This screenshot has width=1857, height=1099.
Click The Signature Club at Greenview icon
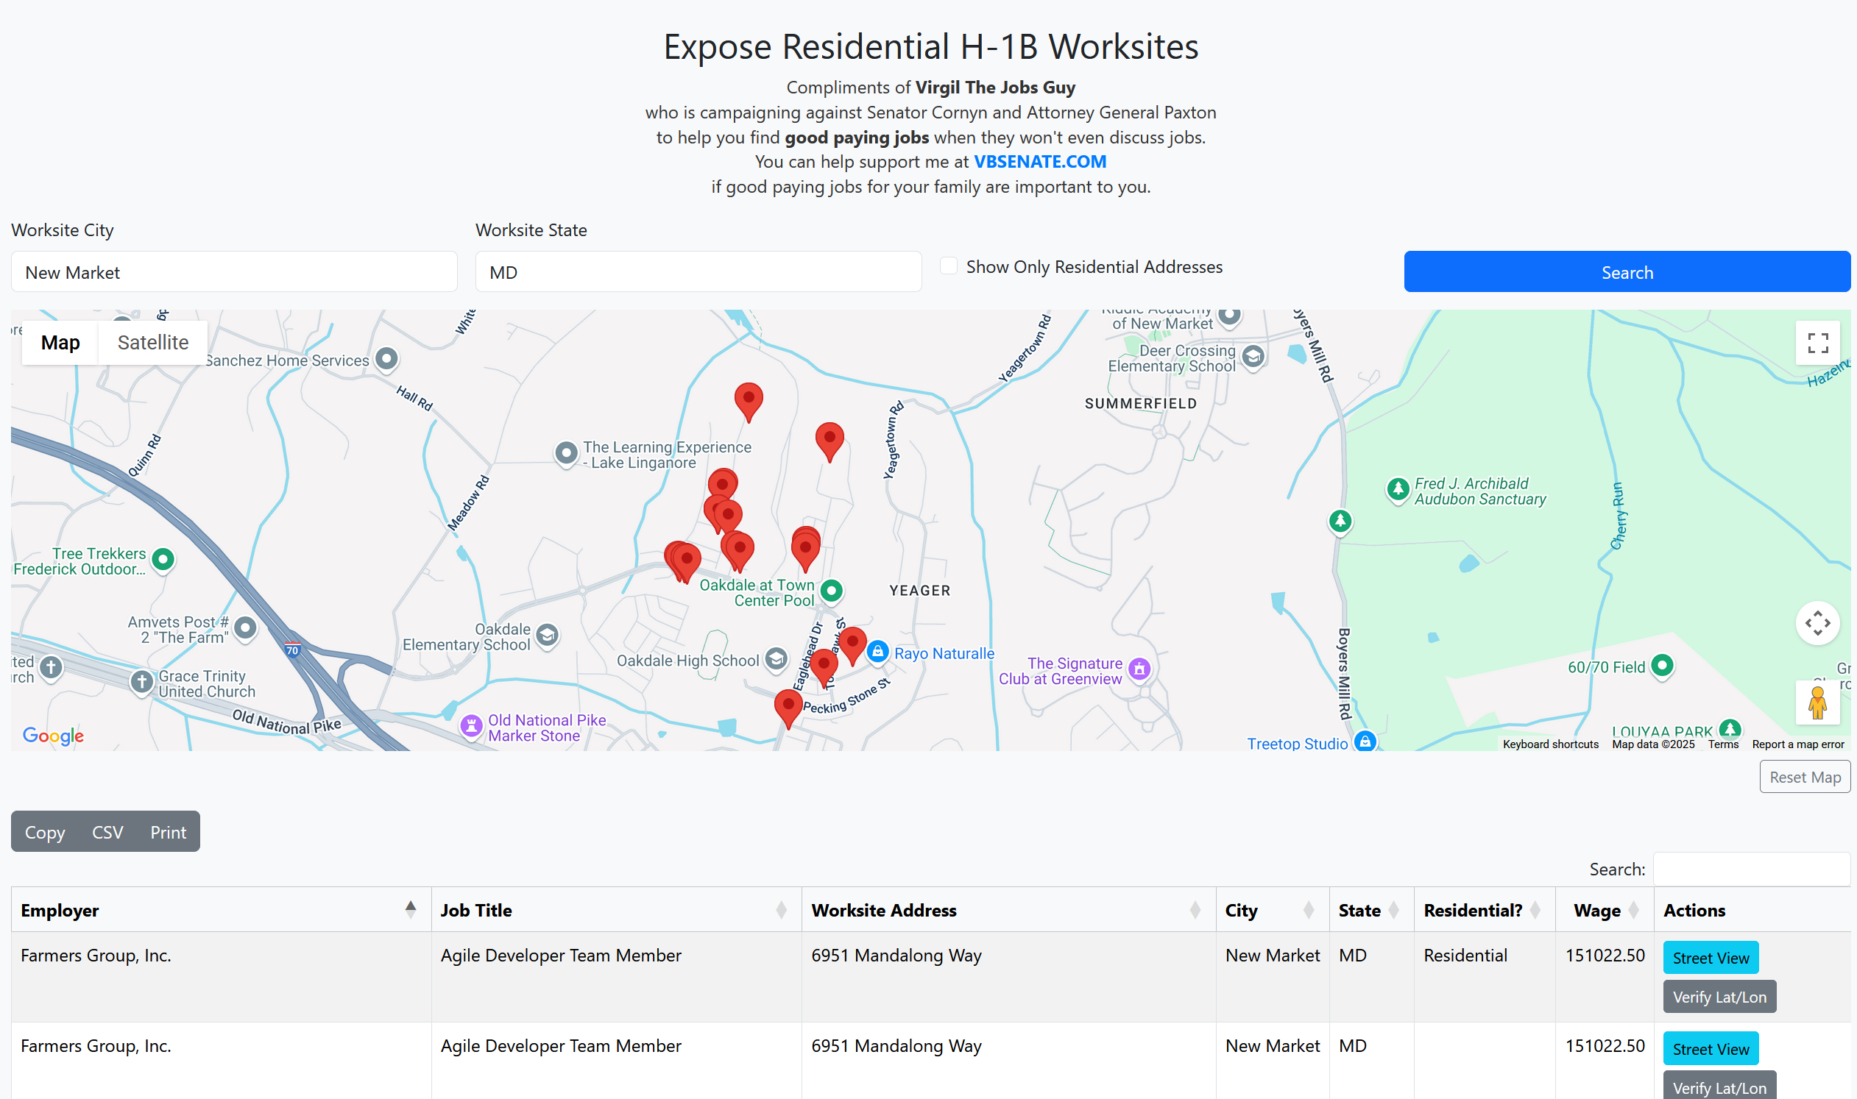pyautogui.click(x=1139, y=669)
